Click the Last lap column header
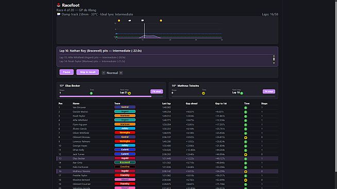This screenshot has height=189, width=337. point(166,104)
